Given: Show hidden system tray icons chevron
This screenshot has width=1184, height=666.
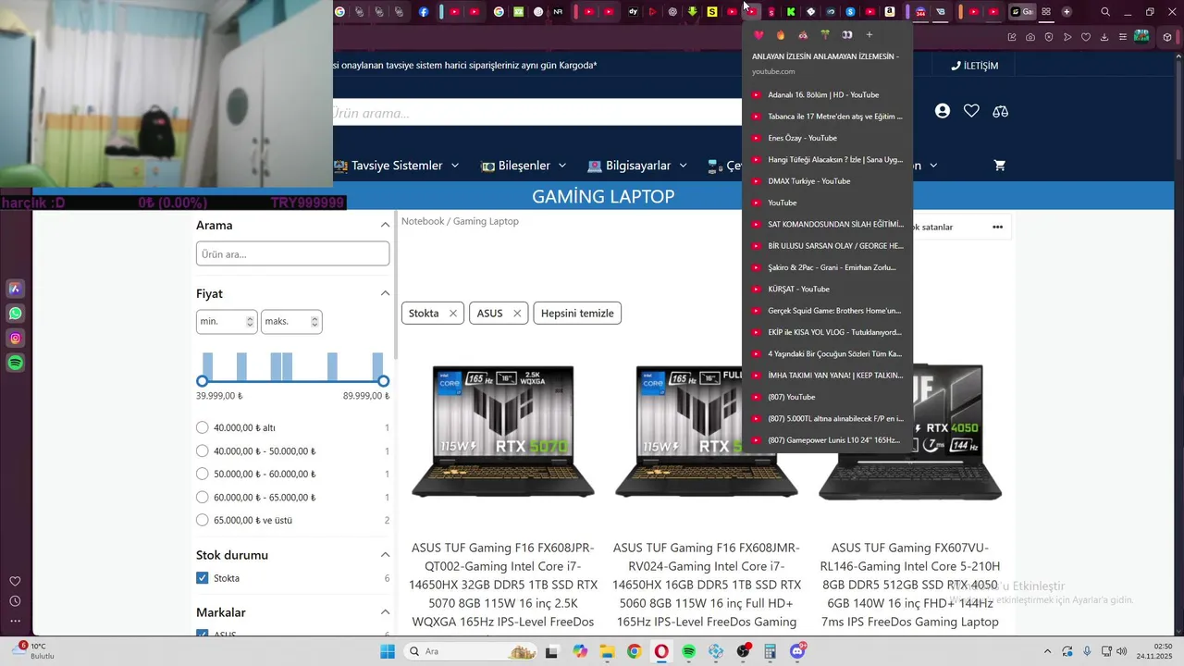Looking at the screenshot, I should click(x=1047, y=651).
